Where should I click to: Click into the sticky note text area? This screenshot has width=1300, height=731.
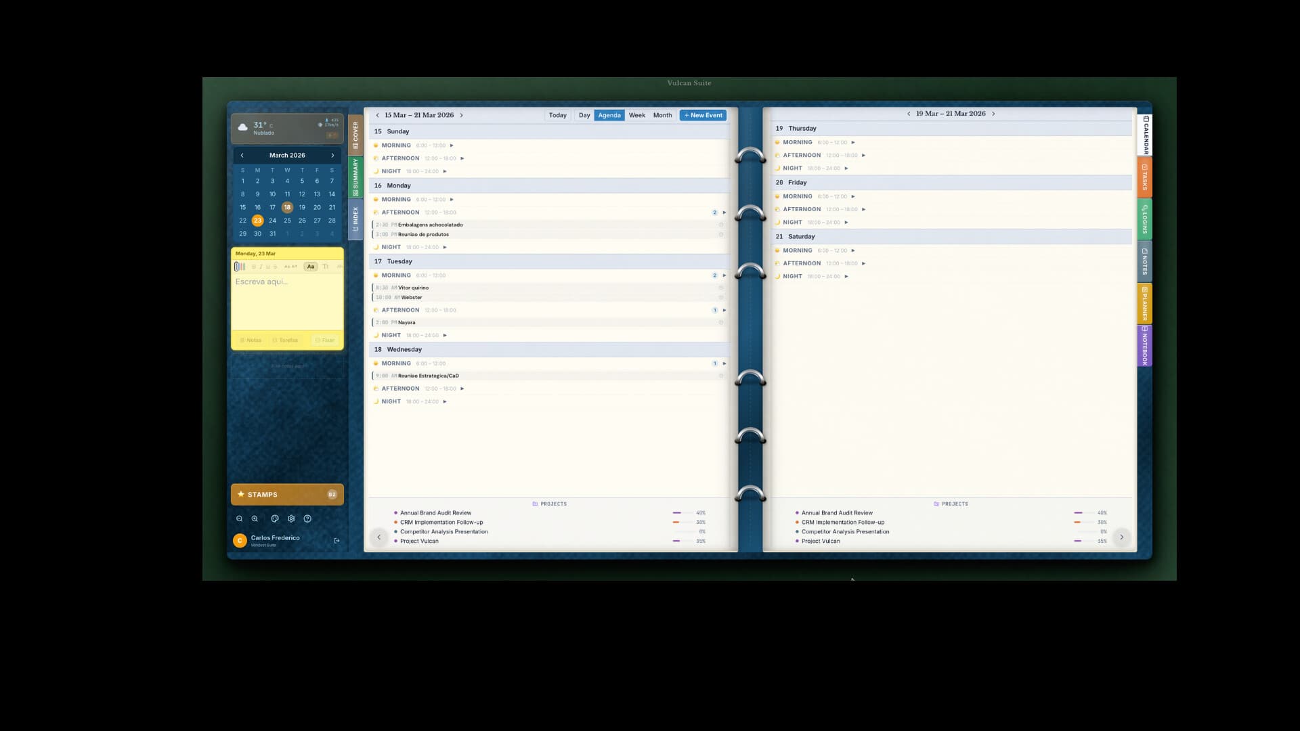(287, 303)
